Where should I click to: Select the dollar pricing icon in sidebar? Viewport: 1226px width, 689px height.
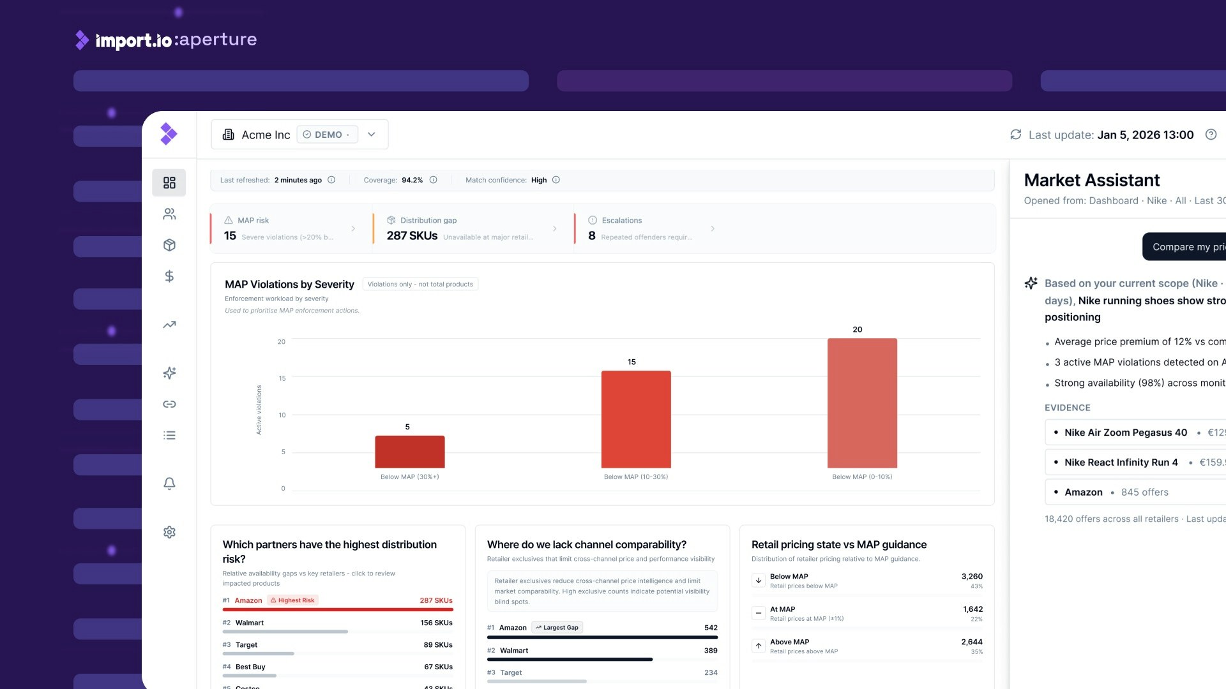169,276
